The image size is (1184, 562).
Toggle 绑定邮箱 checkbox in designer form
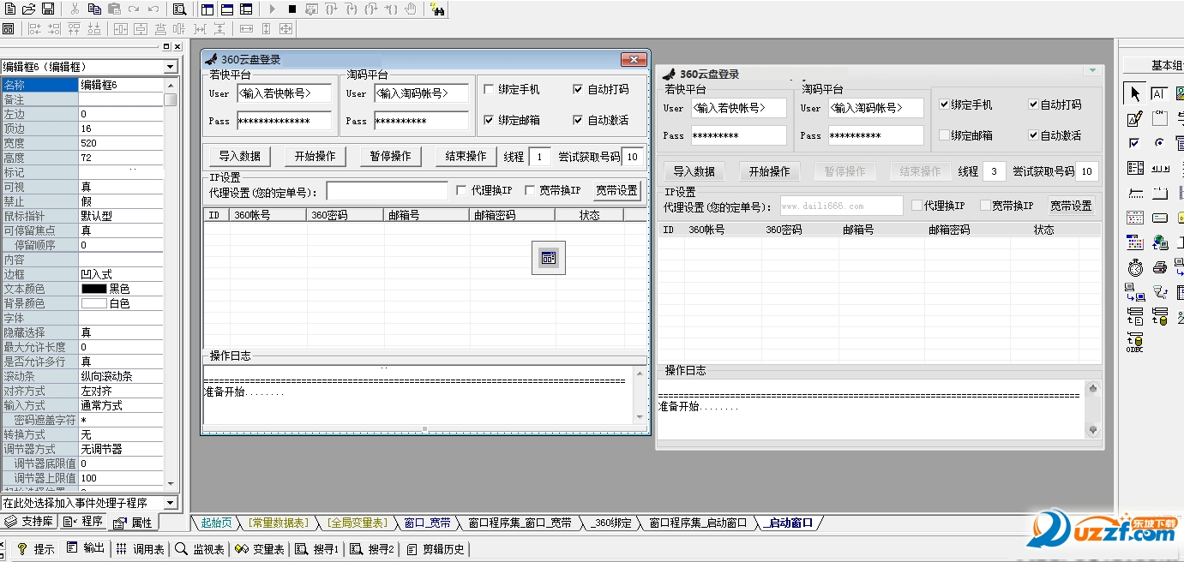coord(489,120)
